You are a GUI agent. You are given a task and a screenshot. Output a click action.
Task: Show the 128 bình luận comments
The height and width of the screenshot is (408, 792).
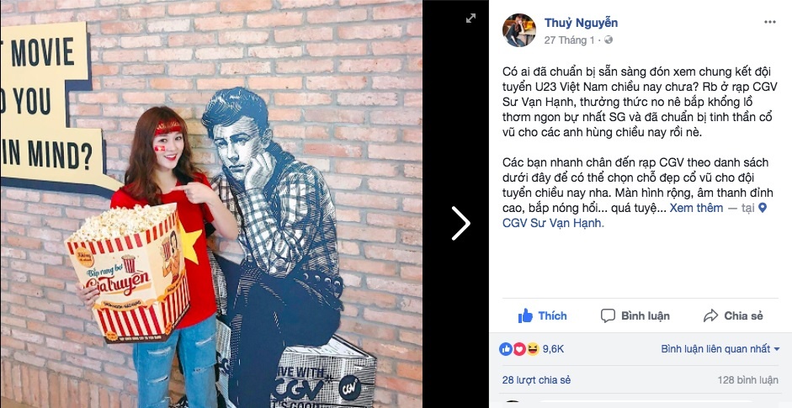point(747,380)
